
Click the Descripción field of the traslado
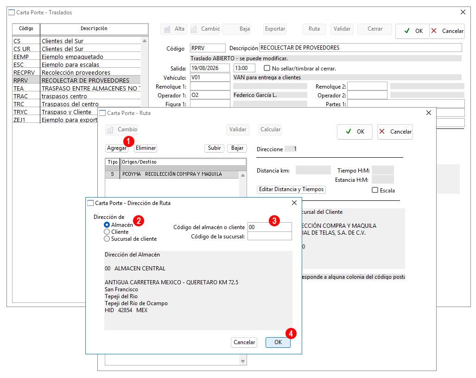[360, 48]
